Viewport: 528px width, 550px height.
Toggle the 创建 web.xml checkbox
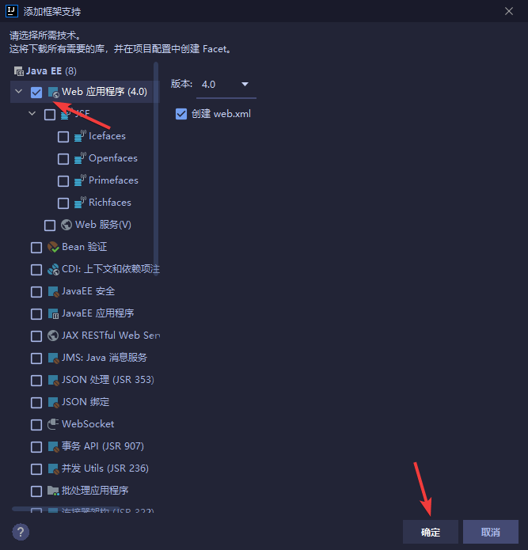(181, 114)
